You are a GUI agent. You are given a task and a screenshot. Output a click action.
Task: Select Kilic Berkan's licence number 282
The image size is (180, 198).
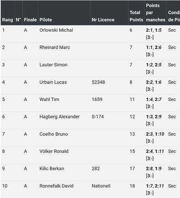coord(96,169)
